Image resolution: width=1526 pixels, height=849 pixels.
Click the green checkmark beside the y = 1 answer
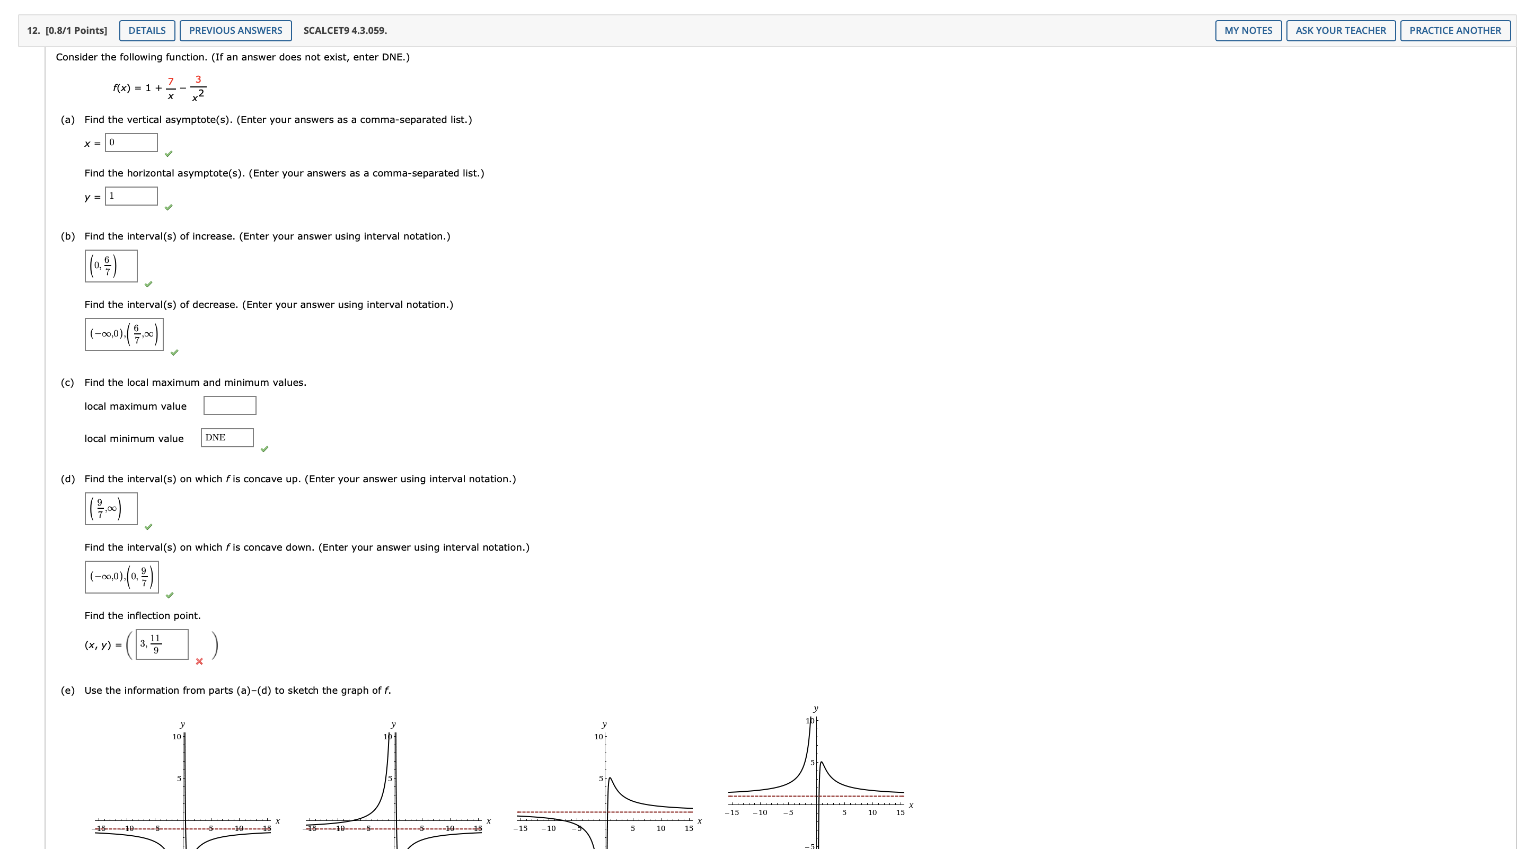click(x=170, y=207)
